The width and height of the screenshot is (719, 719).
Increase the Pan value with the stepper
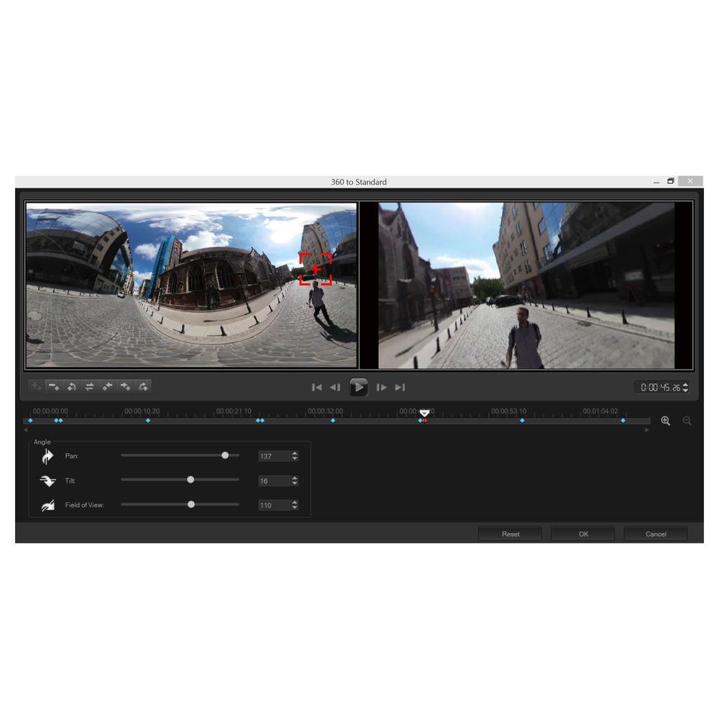[295, 453]
